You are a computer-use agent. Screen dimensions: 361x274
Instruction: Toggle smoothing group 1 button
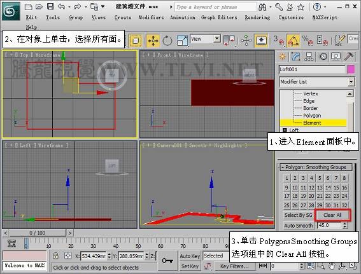(x=287, y=178)
